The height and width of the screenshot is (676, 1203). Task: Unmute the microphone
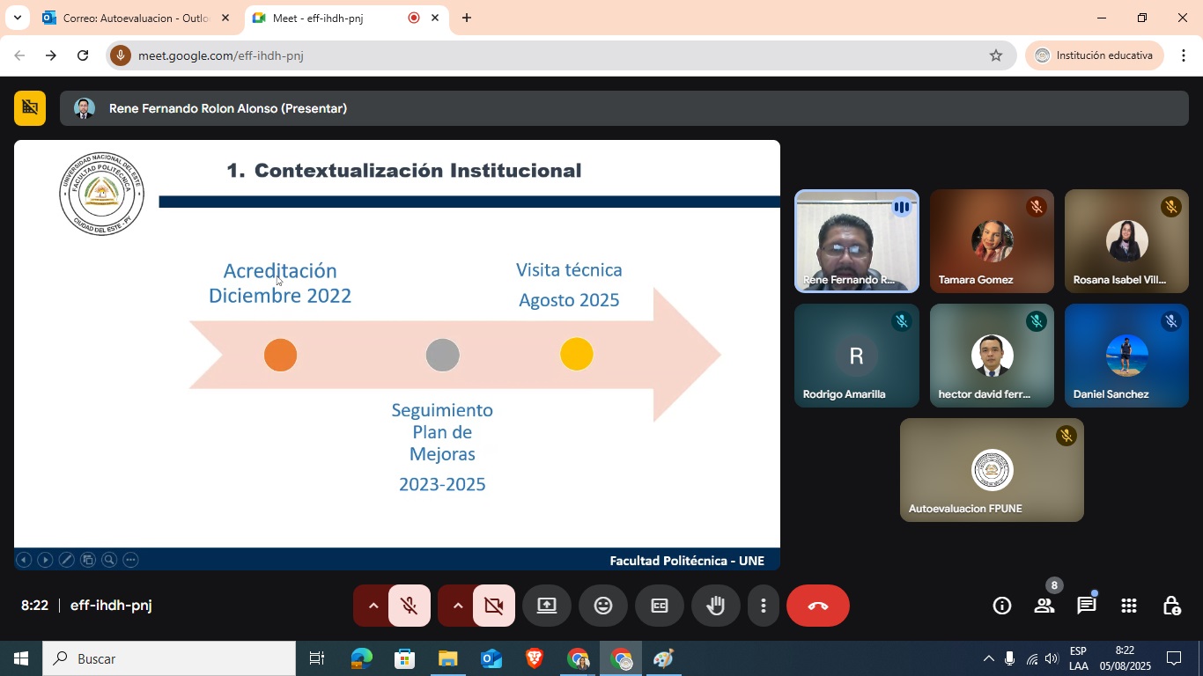coord(409,606)
